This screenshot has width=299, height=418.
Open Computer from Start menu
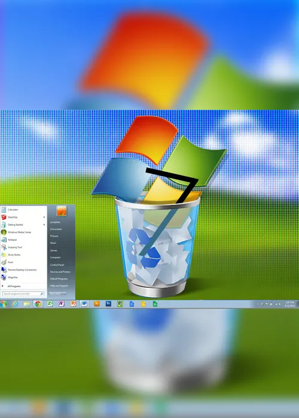click(55, 257)
